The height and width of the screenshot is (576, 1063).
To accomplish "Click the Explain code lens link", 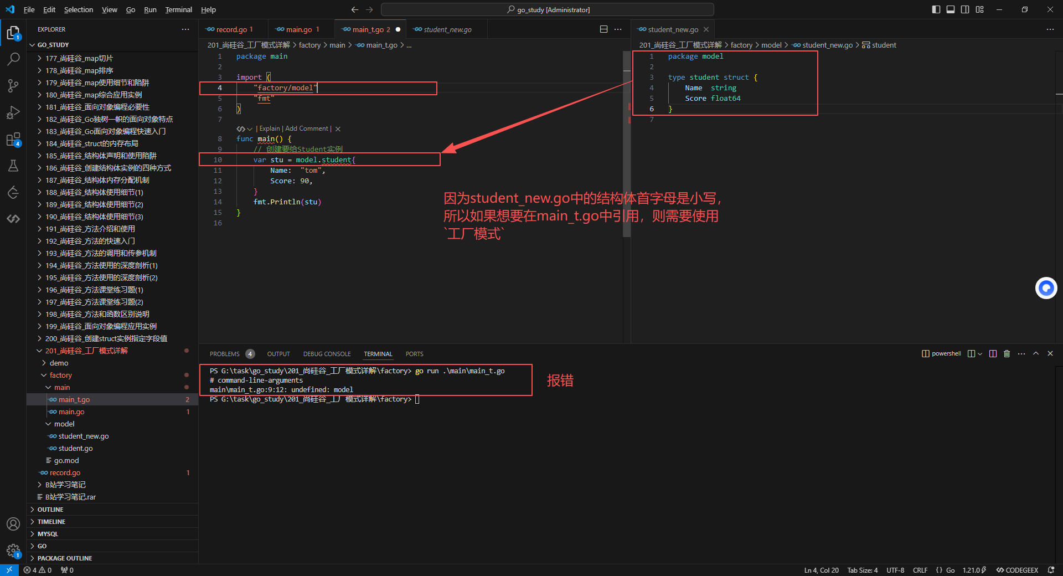I will pyautogui.click(x=270, y=128).
